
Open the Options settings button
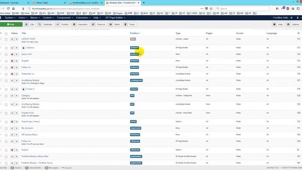click(x=294, y=25)
